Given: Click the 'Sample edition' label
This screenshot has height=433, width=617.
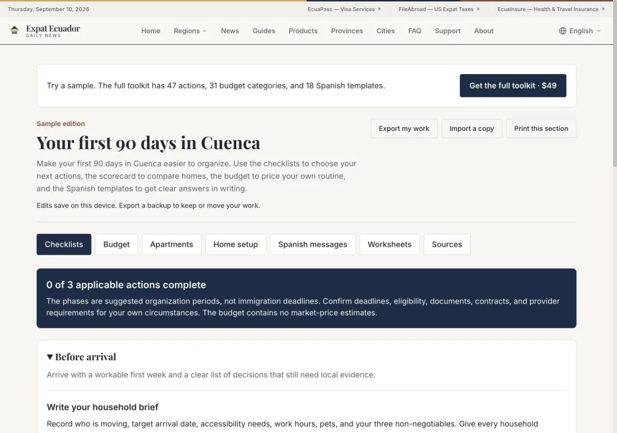Looking at the screenshot, I should click(x=61, y=124).
